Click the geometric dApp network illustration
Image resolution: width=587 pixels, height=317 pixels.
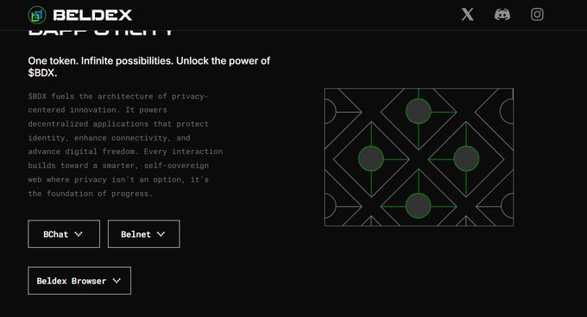(x=419, y=157)
